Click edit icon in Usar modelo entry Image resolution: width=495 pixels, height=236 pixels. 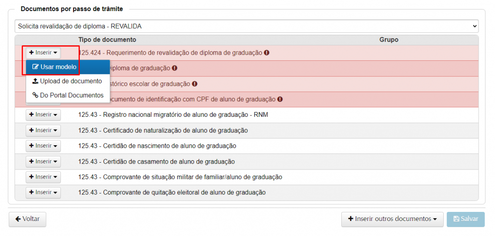[35, 67]
